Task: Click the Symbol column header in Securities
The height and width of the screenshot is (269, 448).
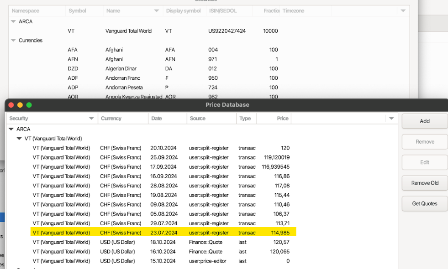Action: click(x=84, y=11)
